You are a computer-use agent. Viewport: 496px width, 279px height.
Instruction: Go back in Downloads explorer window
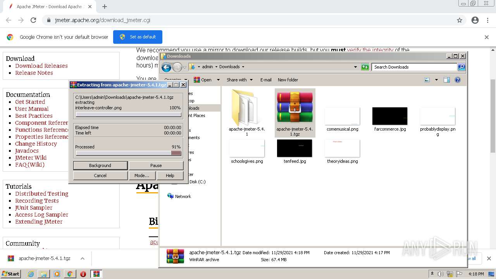167,67
